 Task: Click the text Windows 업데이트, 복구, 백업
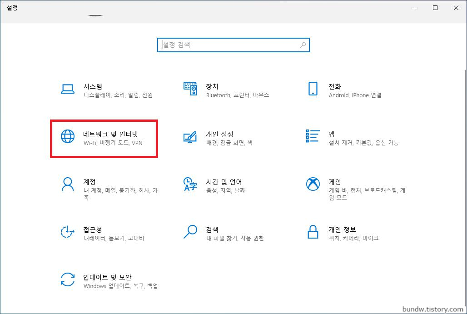click(121, 286)
